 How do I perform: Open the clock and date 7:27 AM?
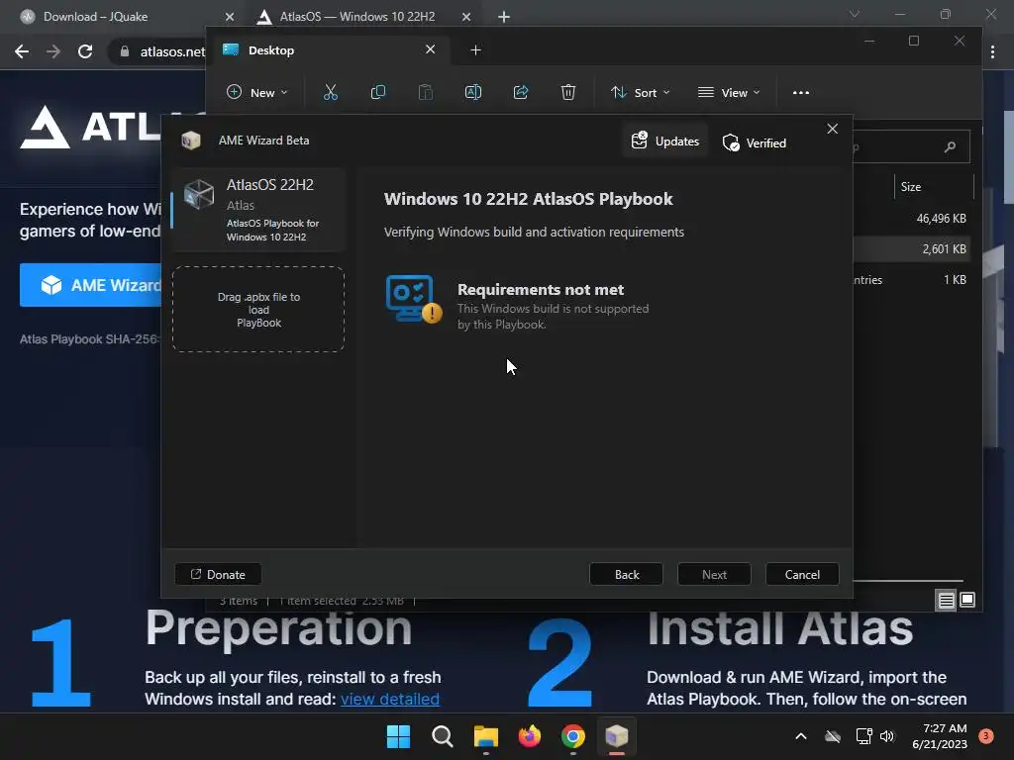[939, 736]
